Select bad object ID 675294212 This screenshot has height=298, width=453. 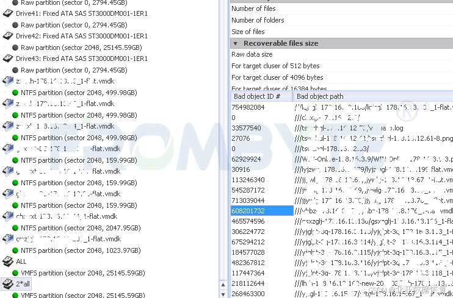click(248, 242)
